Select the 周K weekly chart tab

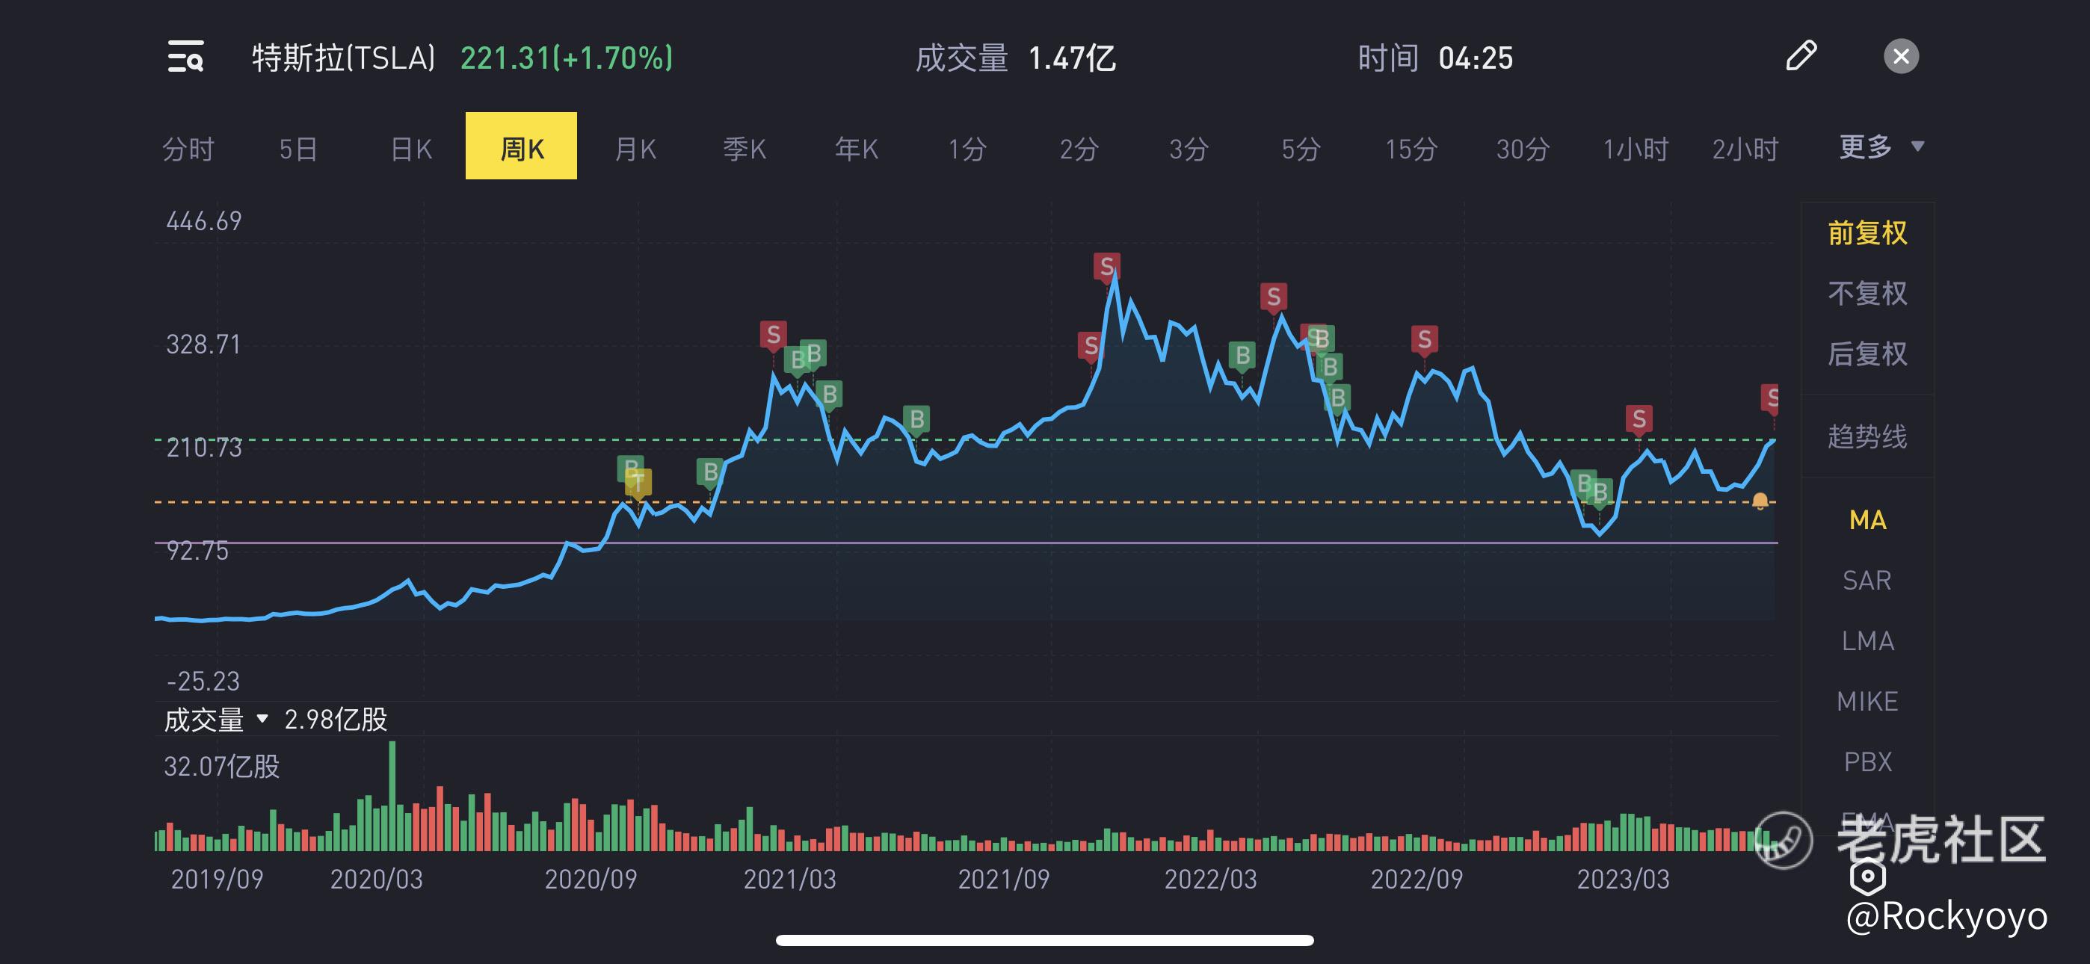(x=521, y=146)
